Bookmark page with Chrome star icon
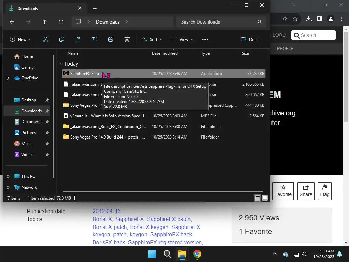The width and height of the screenshot is (349, 262). click(295, 19)
